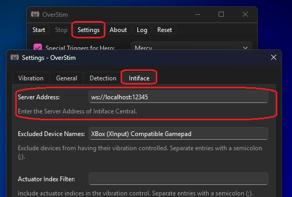The height and width of the screenshot is (197, 292).
Task: Click the Start button
Action: (39, 30)
